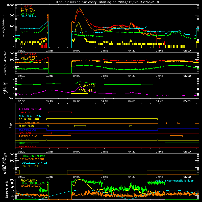
Task: Click the FRONT_RATIO_1225 legend label
Action: (33, 183)
